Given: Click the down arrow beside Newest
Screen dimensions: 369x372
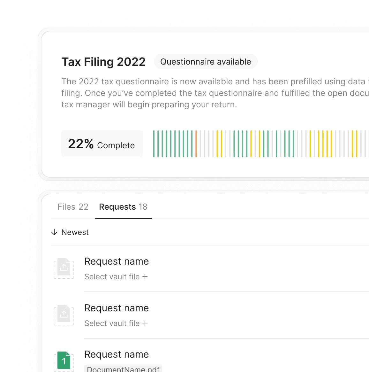Looking at the screenshot, I should pos(54,232).
